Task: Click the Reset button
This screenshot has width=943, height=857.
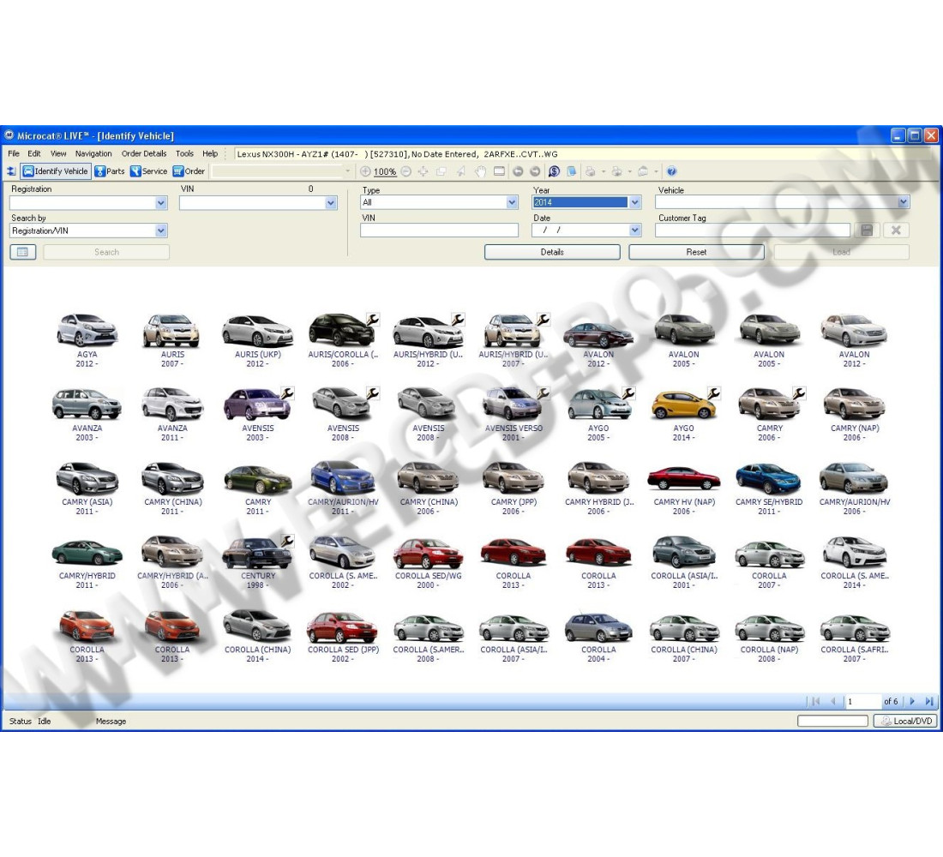Action: 696,252
